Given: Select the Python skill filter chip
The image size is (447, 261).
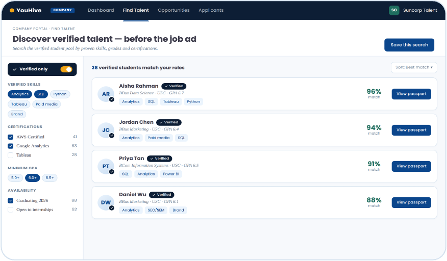Looking at the screenshot, I should point(60,94).
